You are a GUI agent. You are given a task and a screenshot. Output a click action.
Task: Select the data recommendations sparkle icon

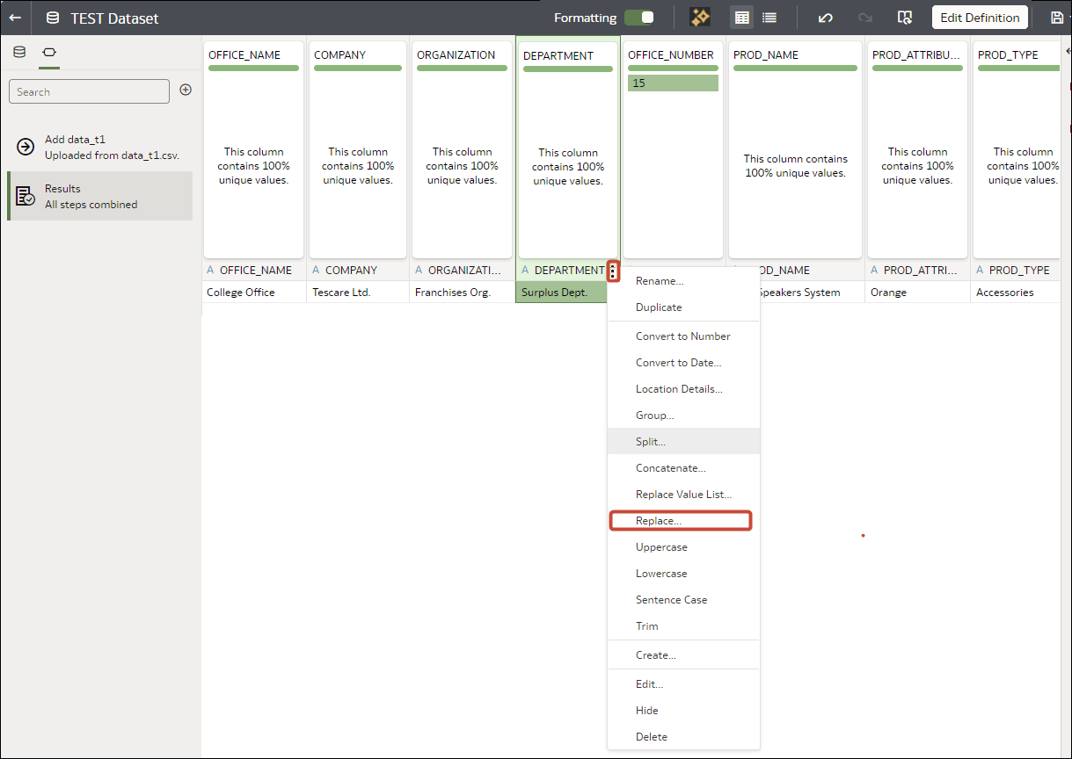700,17
